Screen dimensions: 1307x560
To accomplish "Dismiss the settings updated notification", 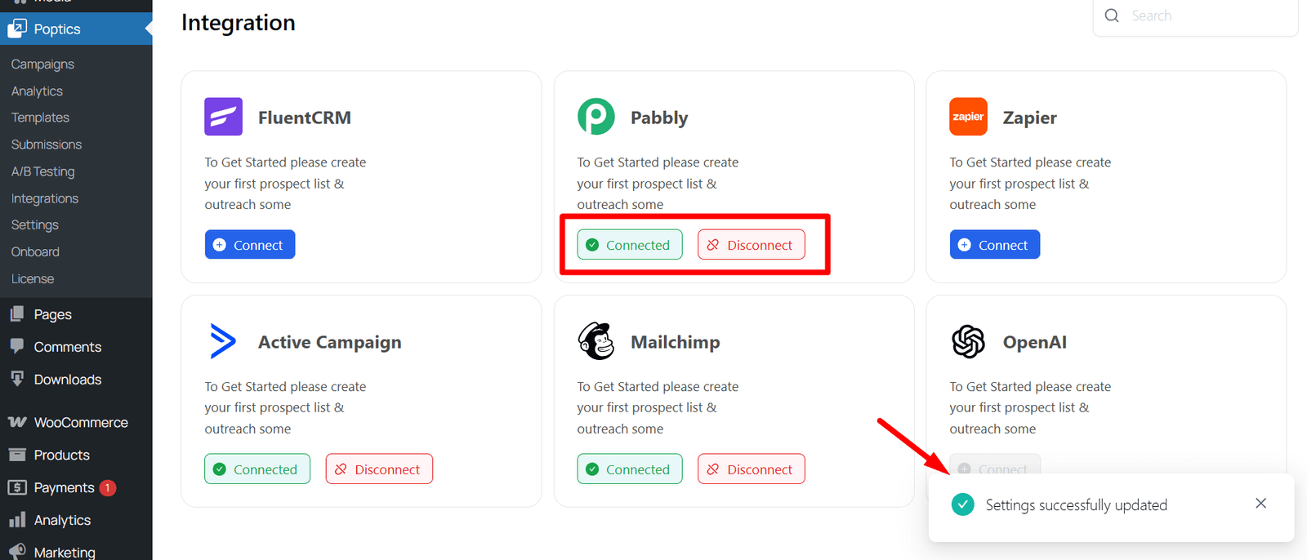I will click(1260, 504).
